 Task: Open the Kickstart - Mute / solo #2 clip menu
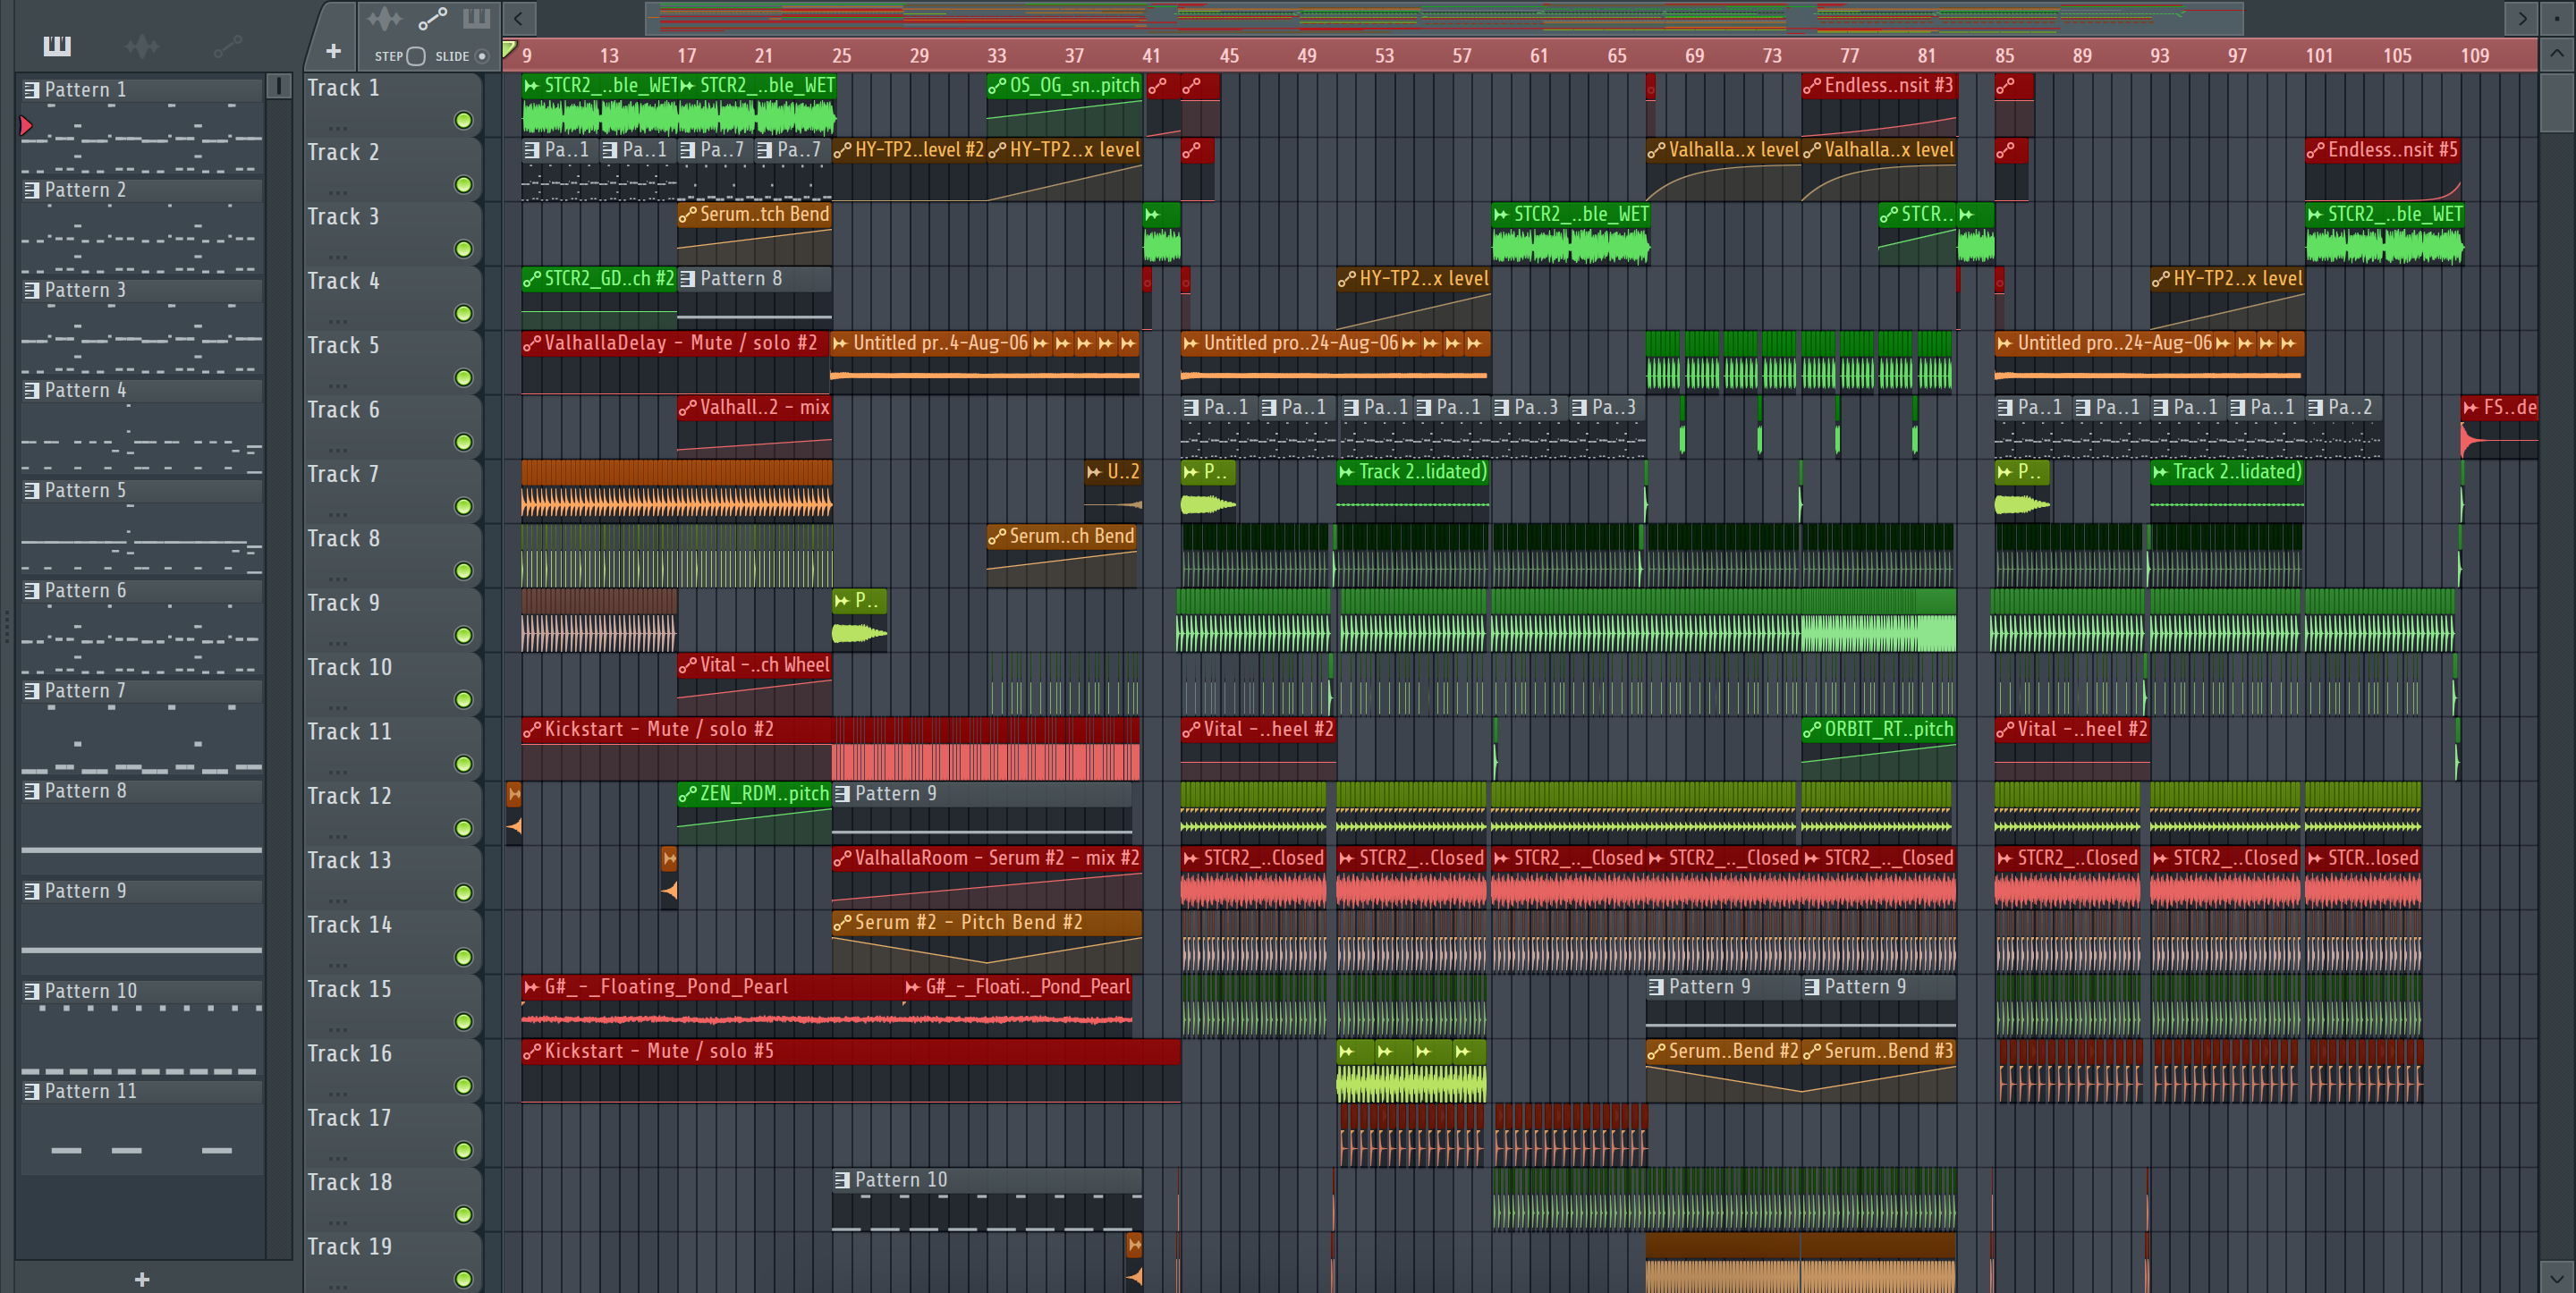pyautogui.click(x=532, y=730)
